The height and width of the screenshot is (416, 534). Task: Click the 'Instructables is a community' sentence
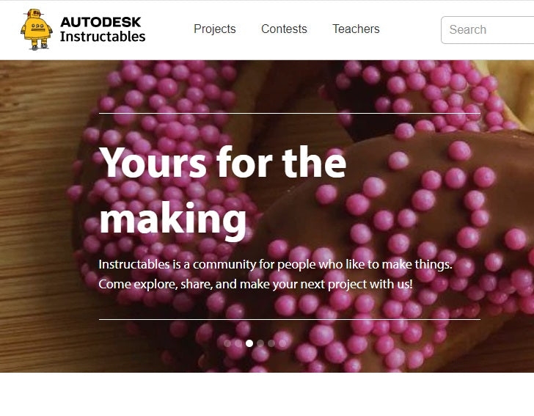click(x=275, y=264)
